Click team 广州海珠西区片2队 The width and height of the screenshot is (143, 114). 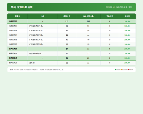click(x=36, y=44)
